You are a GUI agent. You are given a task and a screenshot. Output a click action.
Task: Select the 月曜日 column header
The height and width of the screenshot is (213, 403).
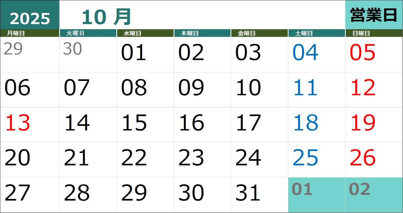tap(16, 33)
